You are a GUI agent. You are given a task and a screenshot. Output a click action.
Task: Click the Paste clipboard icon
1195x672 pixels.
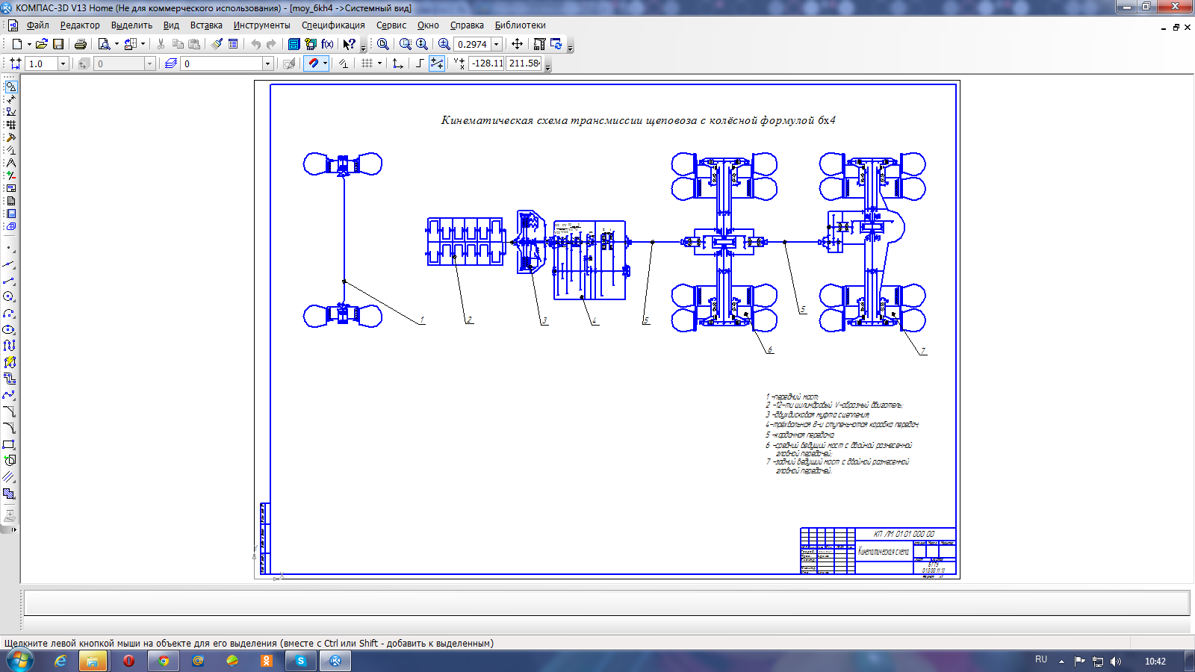pyautogui.click(x=194, y=44)
